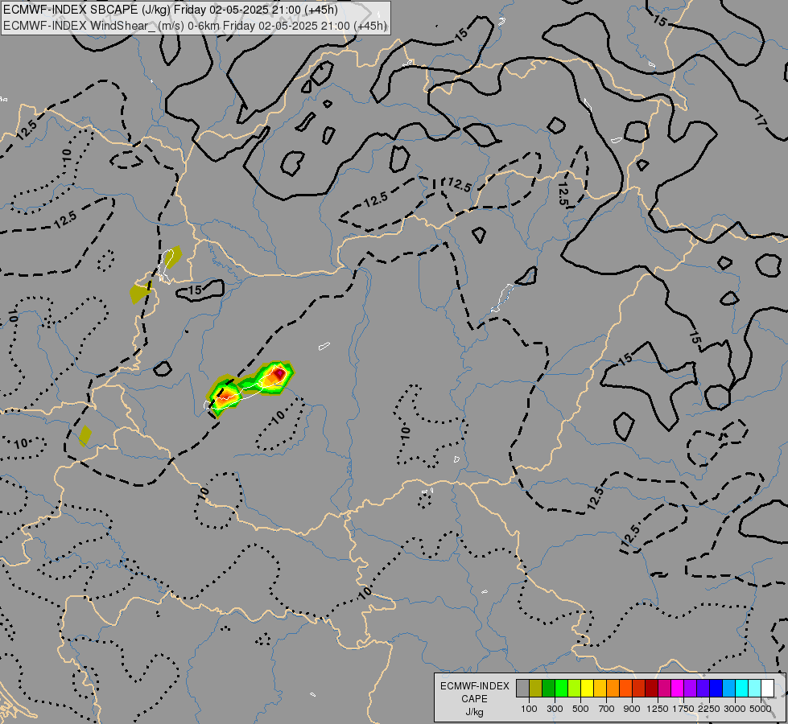Click the J/kg unit label in legend

pyautogui.click(x=474, y=713)
